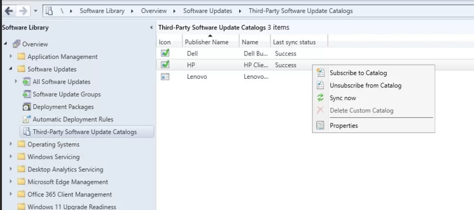Go back with the Back arrow
The width and height of the screenshot is (474, 210).
(9, 11)
